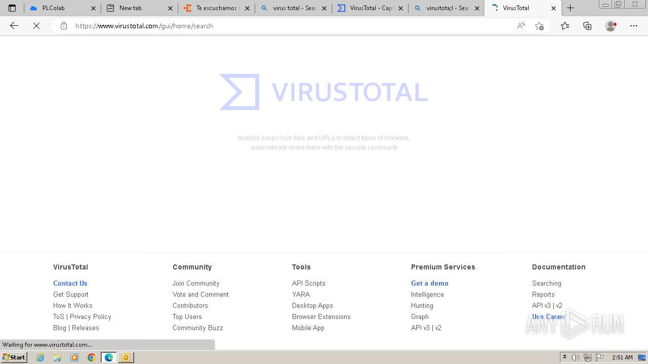Open the Windows Start menu

(x=14, y=357)
